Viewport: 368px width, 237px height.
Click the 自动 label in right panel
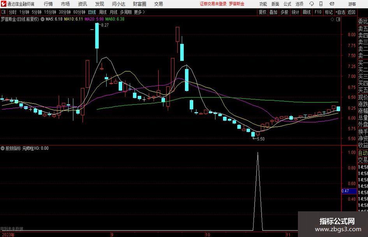coord(363,153)
